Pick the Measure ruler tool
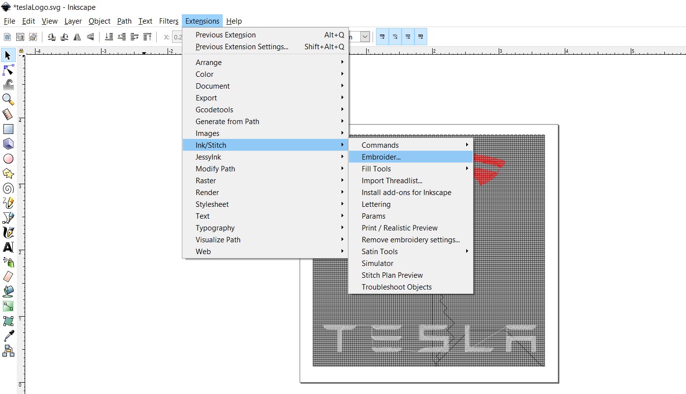Screen dimensions: 686x394 tap(8, 114)
